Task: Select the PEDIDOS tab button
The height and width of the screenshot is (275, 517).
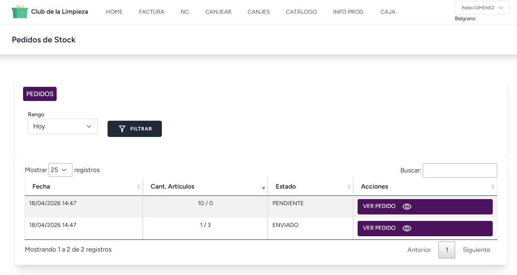Action: 40,94
